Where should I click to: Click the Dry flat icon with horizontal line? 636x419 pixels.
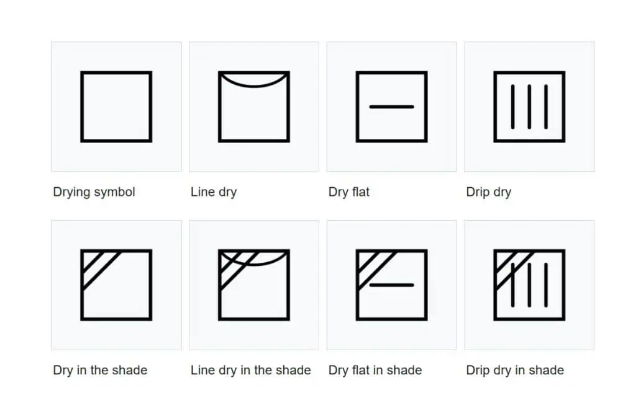click(x=391, y=107)
